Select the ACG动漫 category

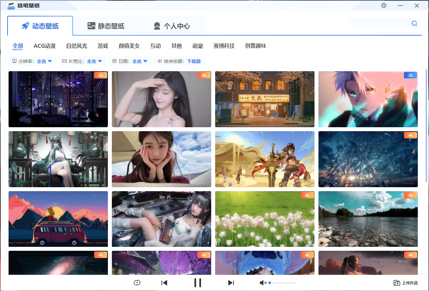(44, 46)
